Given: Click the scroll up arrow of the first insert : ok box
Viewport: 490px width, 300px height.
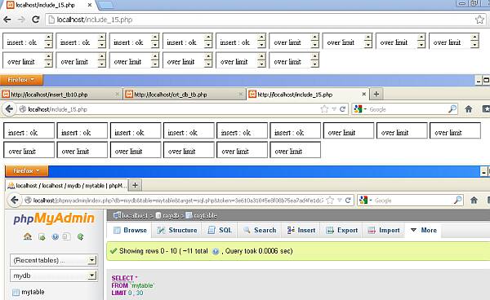Looking at the screenshot, I should click(48, 37).
